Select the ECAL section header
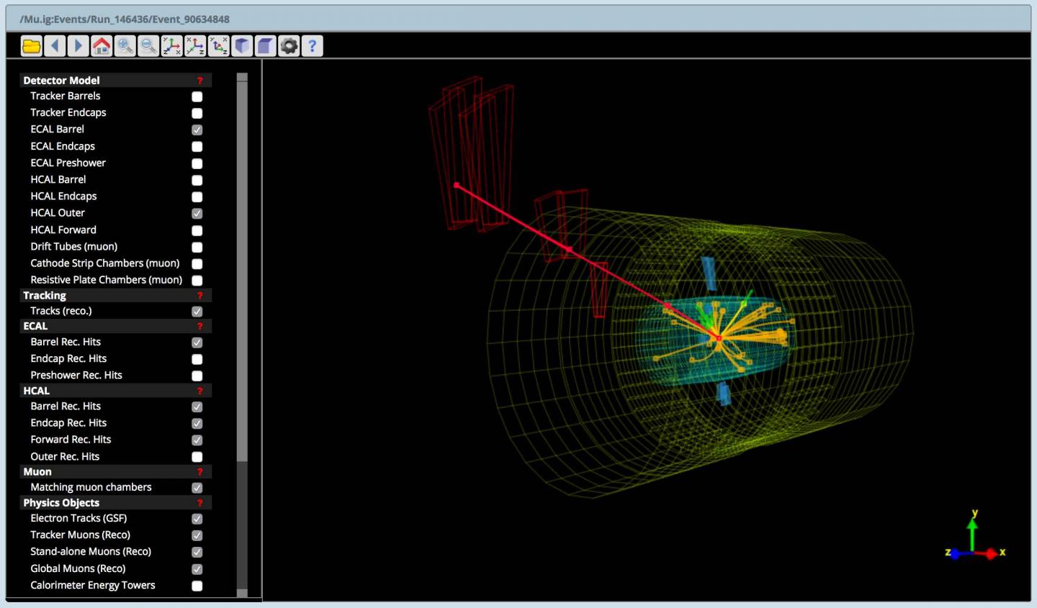 (35, 326)
